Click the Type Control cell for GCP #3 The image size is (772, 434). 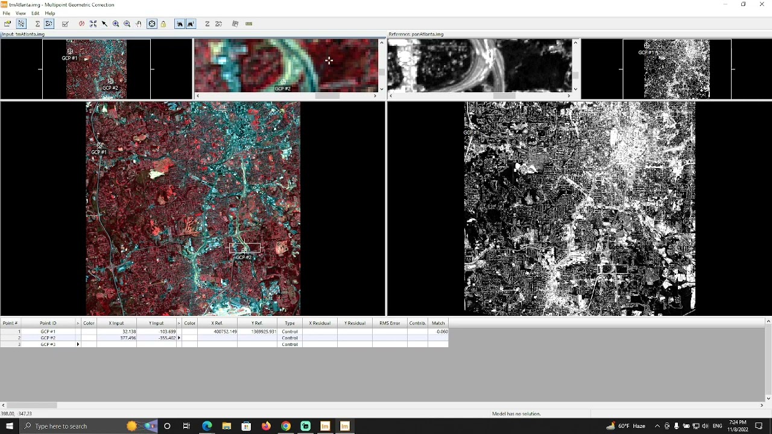point(290,344)
